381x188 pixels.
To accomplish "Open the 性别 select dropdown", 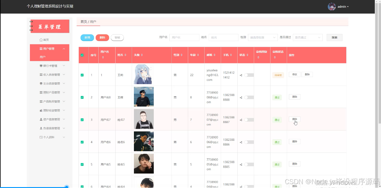I will [x=262, y=37].
